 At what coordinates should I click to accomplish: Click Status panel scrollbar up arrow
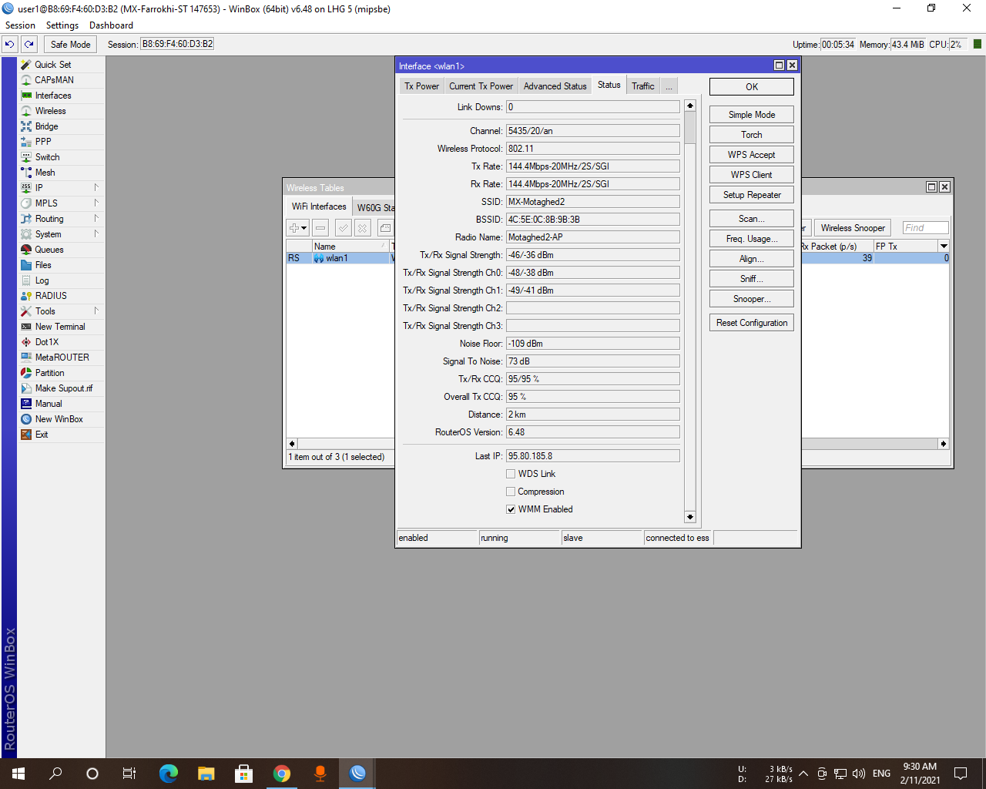690,106
